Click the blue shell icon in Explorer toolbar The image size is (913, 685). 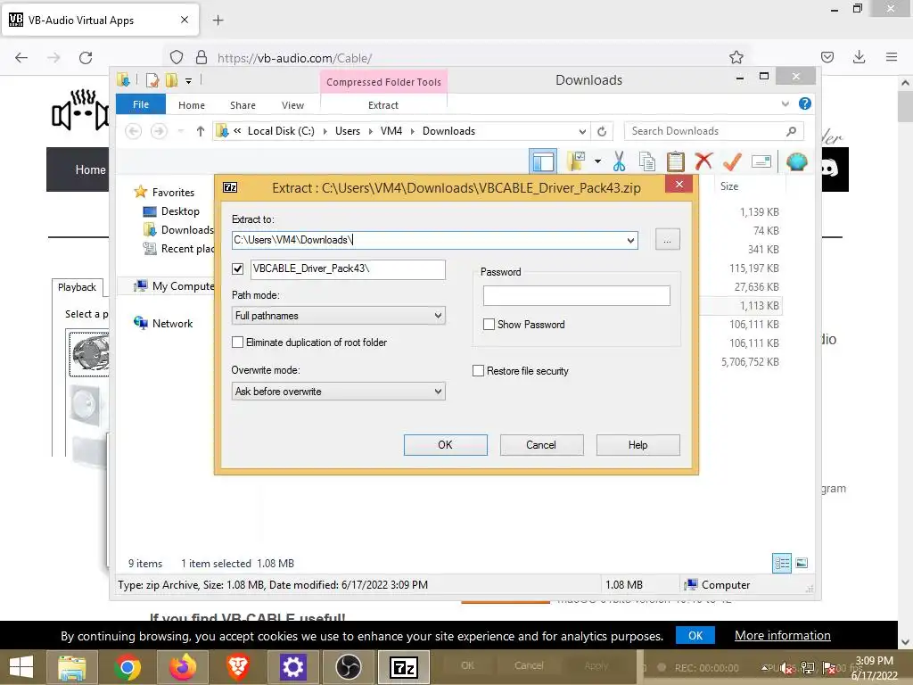coord(796,161)
